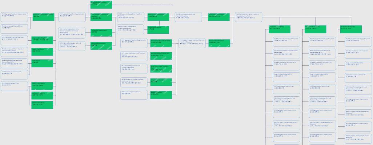Select the green Approved Go/No-Go node
Screen dimensions: 373x145
click(42, 40)
